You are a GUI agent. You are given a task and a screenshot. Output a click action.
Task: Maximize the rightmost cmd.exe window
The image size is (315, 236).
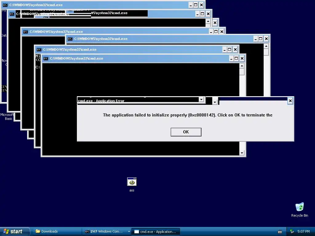261,39
